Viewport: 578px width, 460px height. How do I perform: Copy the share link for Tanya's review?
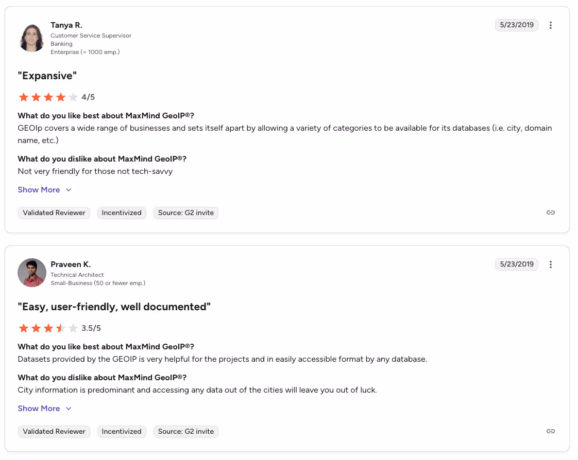(551, 212)
